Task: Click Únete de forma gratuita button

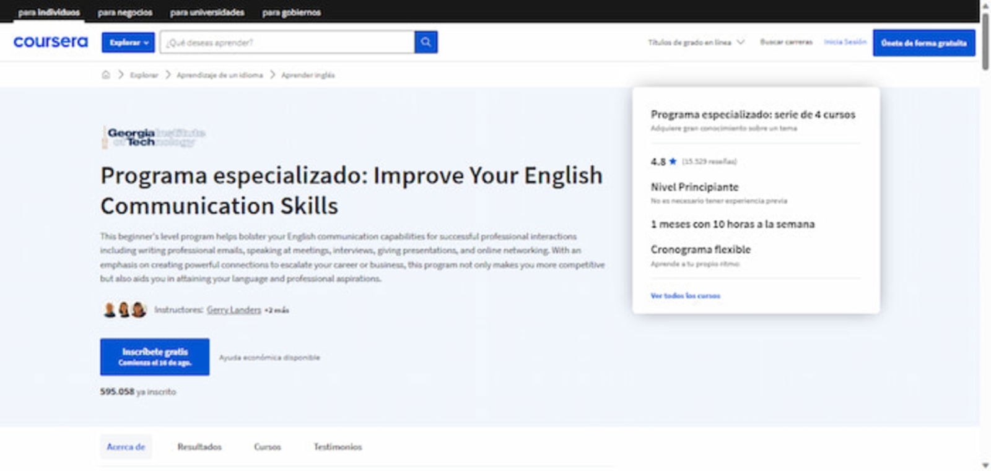Action: (x=924, y=43)
